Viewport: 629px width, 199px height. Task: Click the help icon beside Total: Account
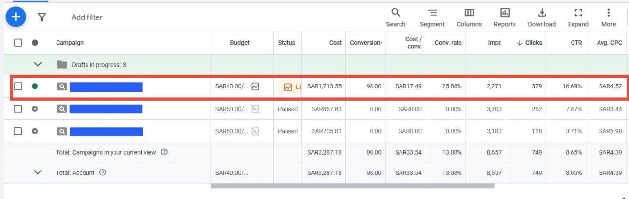103,172
